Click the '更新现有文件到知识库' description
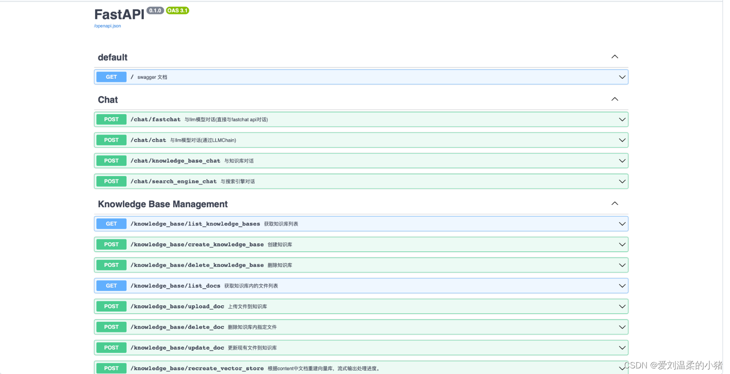The height and width of the screenshot is (374, 730). 252,348
